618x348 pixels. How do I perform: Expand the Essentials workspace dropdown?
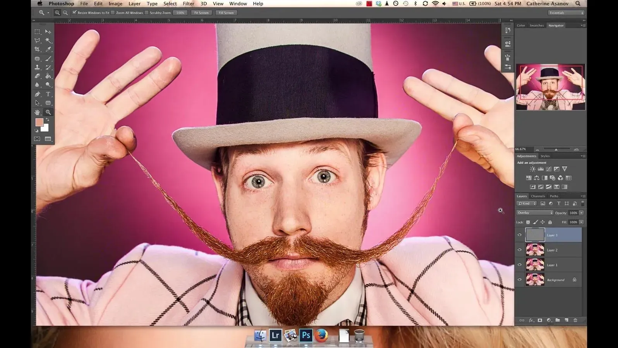point(566,13)
